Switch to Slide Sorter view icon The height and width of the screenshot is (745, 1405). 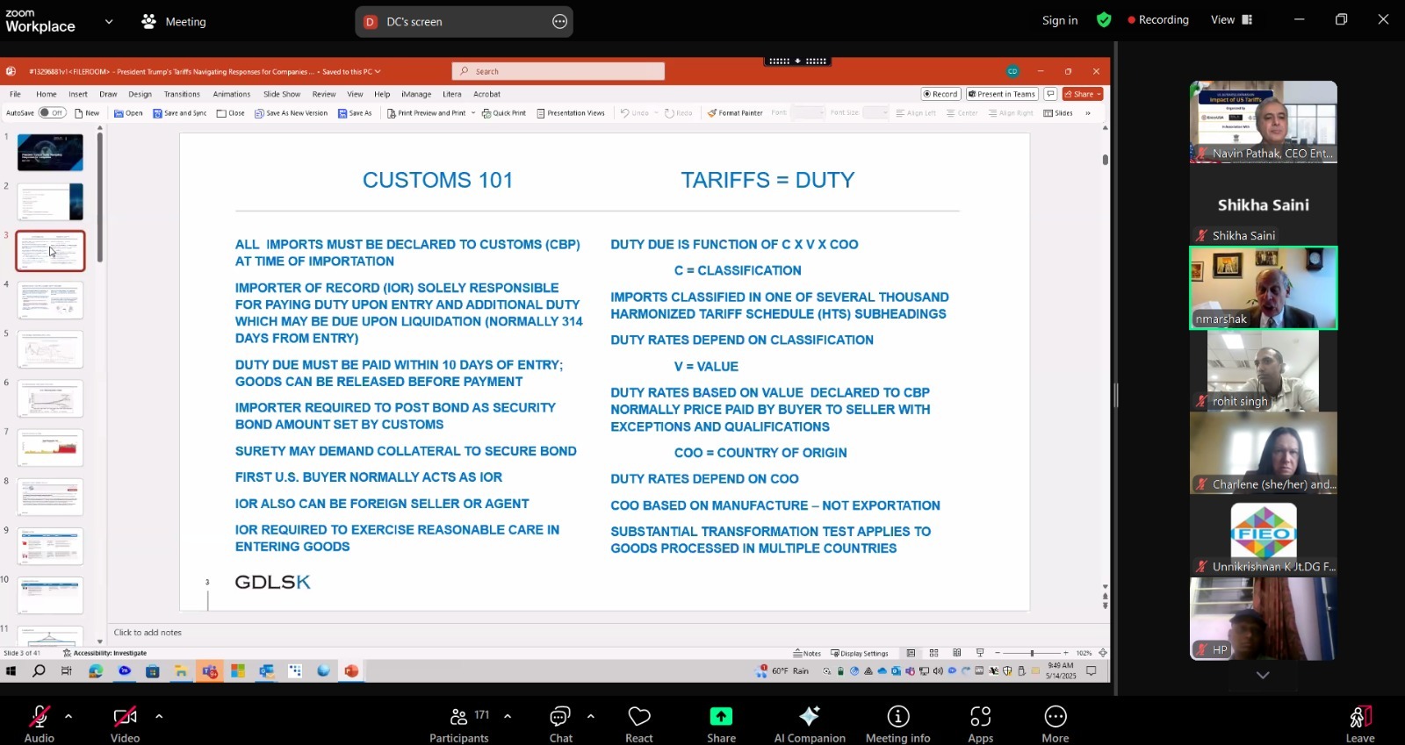(933, 653)
